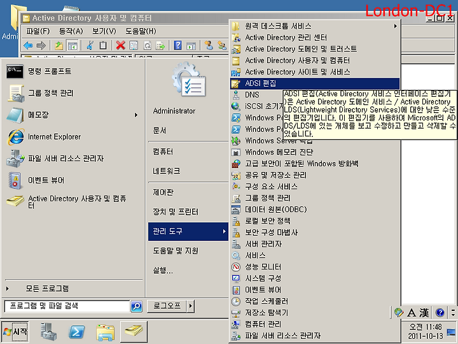Viewport: 458px width, 344px height.
Task: Click the Explorer folder icon on taskbar
Action: coord(105,332)
